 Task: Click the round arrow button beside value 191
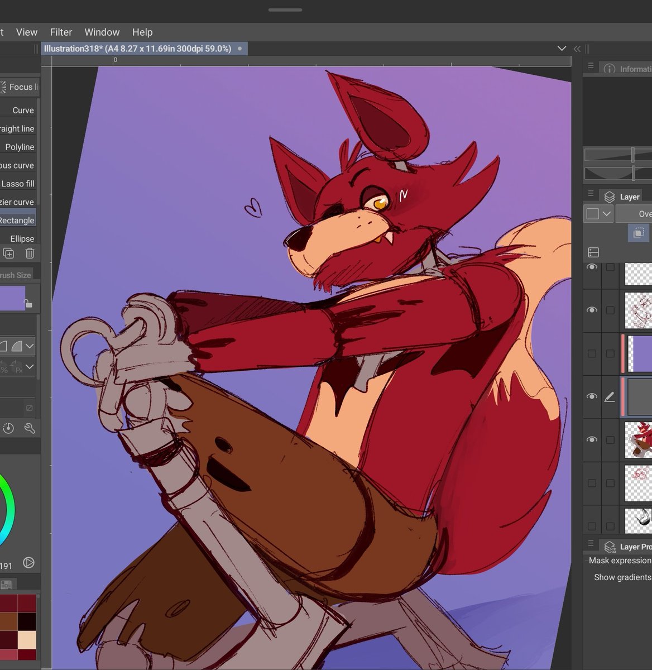point(28,562)
